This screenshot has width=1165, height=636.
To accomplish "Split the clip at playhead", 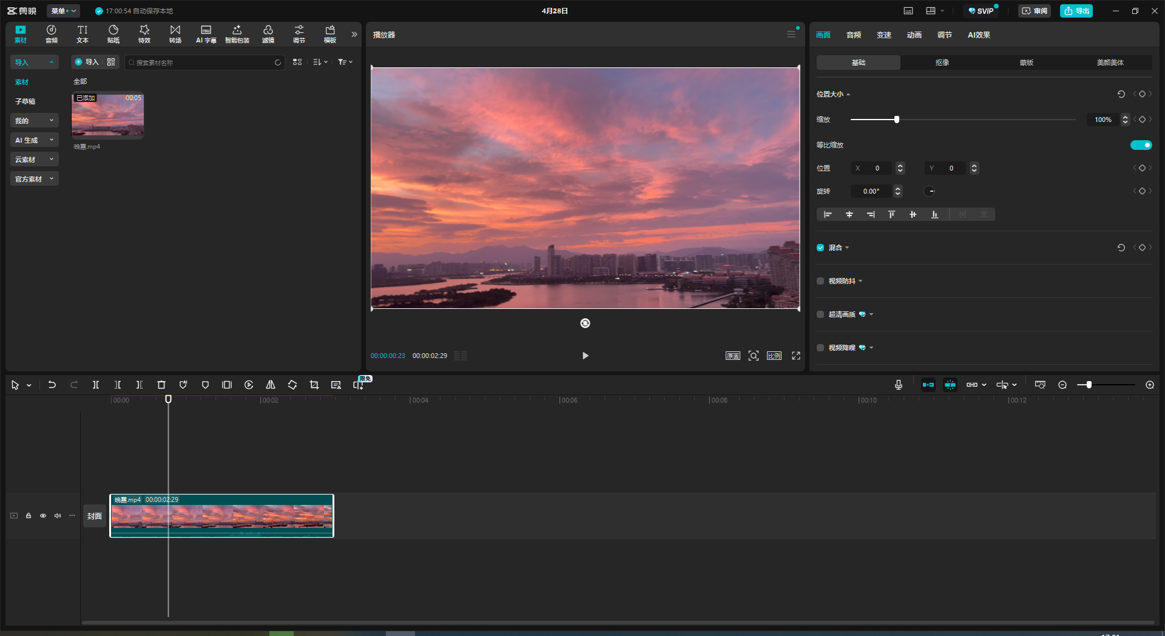I will click(x=96, y=385).
